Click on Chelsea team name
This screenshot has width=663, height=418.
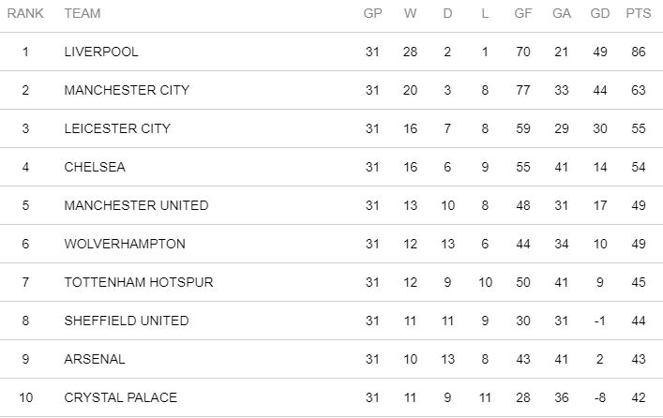coord(95,168)
